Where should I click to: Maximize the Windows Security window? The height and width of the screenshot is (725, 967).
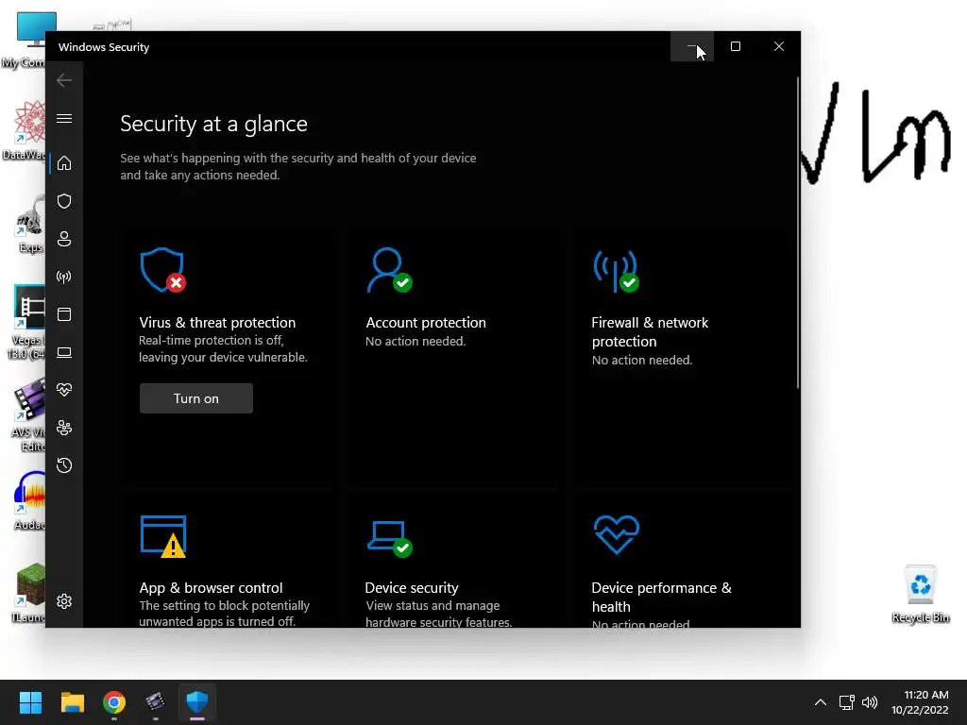point(735,46)
